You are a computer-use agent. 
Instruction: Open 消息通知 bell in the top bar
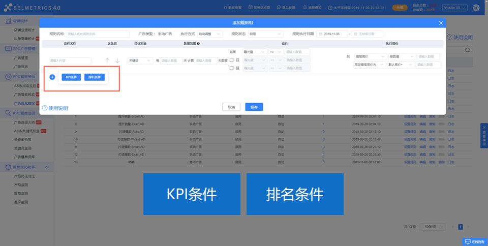tap(312, 8)
